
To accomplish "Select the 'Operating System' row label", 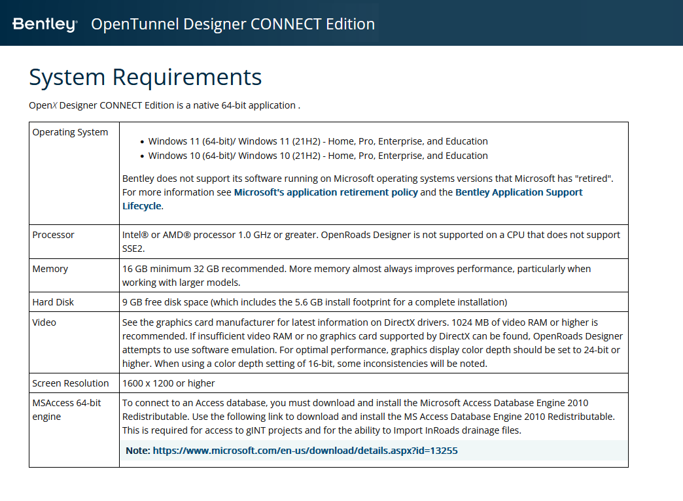I will (70, 132).
